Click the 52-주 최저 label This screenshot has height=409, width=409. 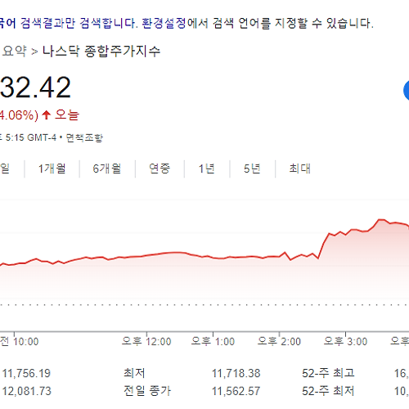click(328, 391)
